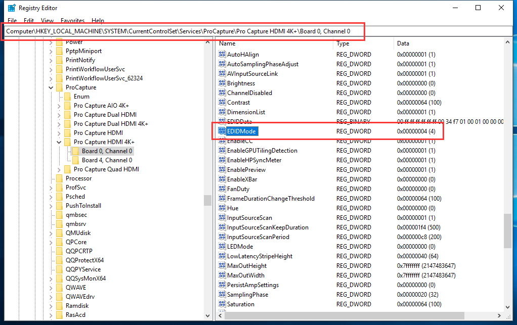
Task: Click the PersistAmpSettings value icon
Action: pyautogui.click(x=222, y=285)
